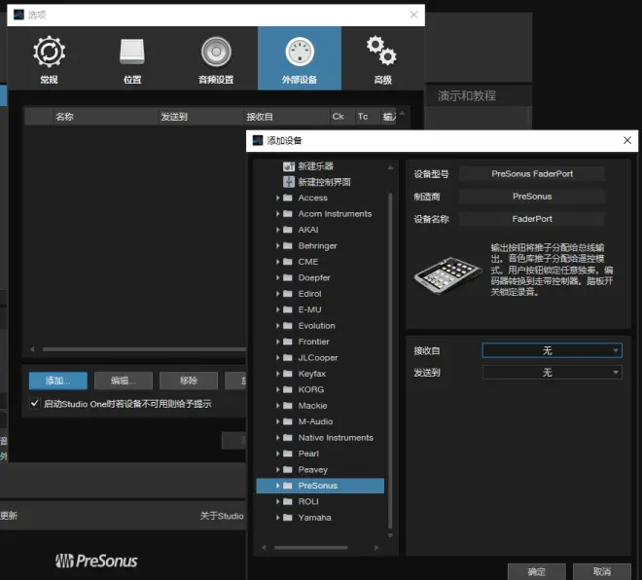
Task: Expand the Mackie folder arrow
Action: [x=277, y=406]
